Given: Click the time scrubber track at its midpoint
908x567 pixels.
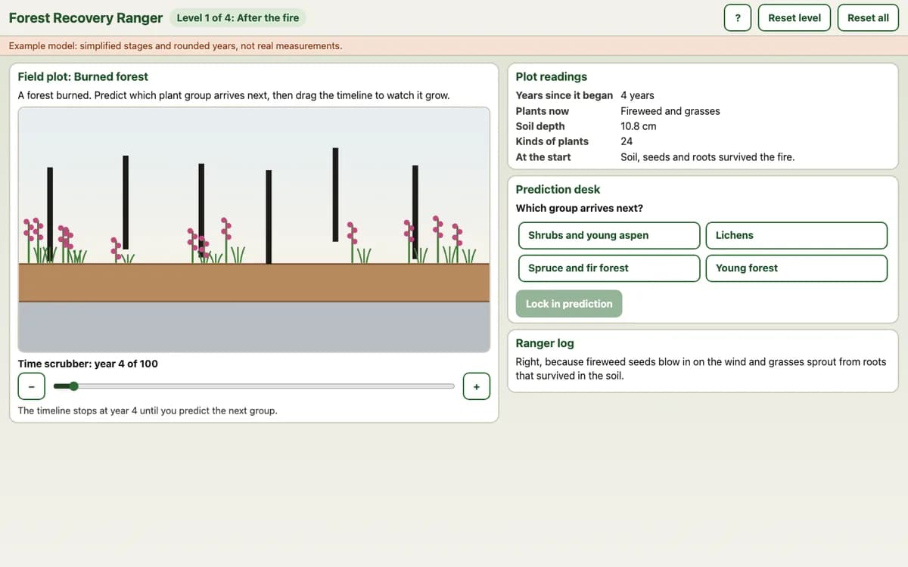Looking at the screenshot, I should coord(253,386).
